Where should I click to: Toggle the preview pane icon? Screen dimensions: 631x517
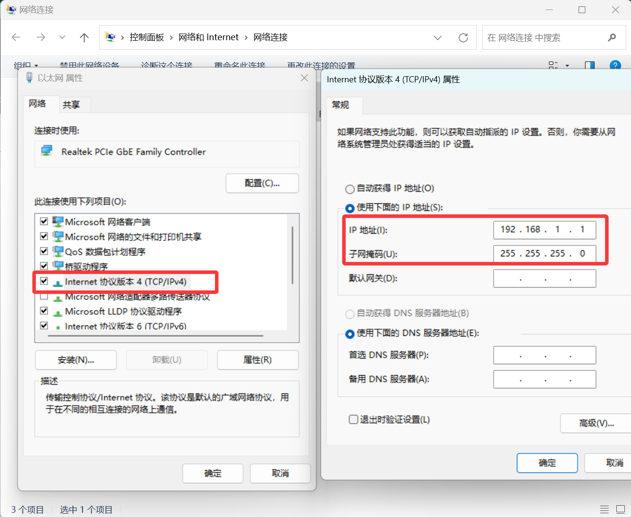(x=589, y=65)
